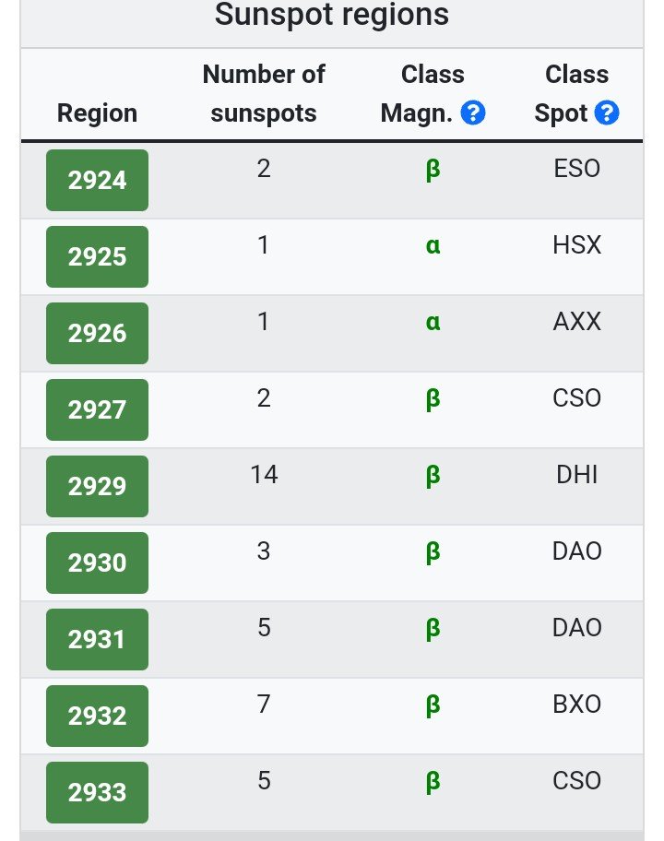Click the Class Magn. help question icon
The height and width of the screenshot is (841, 664).
pos(473,113)
